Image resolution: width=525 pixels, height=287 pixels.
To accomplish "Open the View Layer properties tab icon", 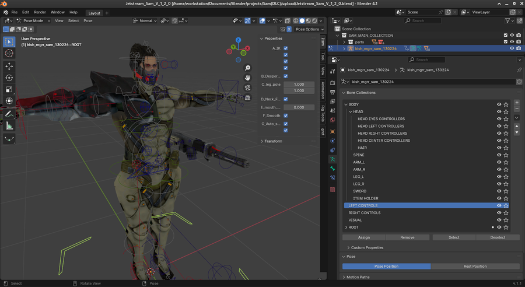I will coord(332,101).
